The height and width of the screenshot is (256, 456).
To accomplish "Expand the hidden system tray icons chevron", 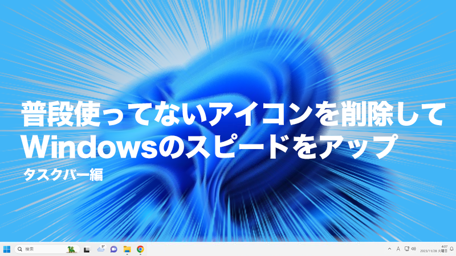I will pos(389,249).
